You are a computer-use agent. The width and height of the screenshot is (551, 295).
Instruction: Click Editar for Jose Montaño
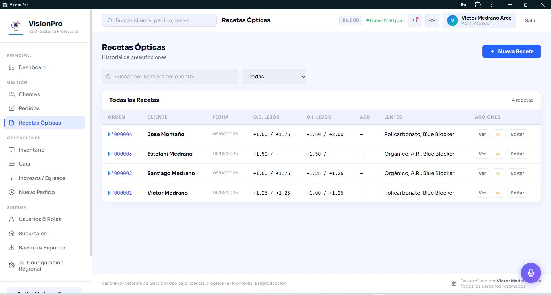517,134
